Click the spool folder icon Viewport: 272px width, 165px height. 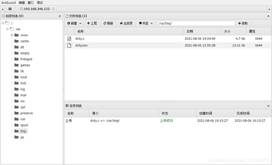pos(16,125)
